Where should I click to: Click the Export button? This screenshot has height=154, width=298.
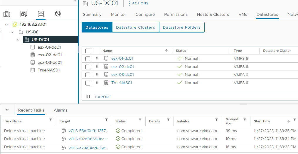(x=103, y=97)
